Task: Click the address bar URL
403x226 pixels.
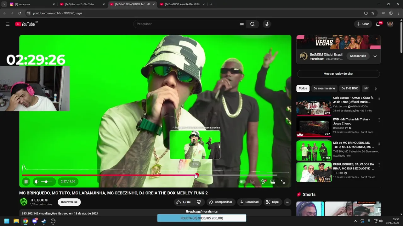Action: click(57, 13)
